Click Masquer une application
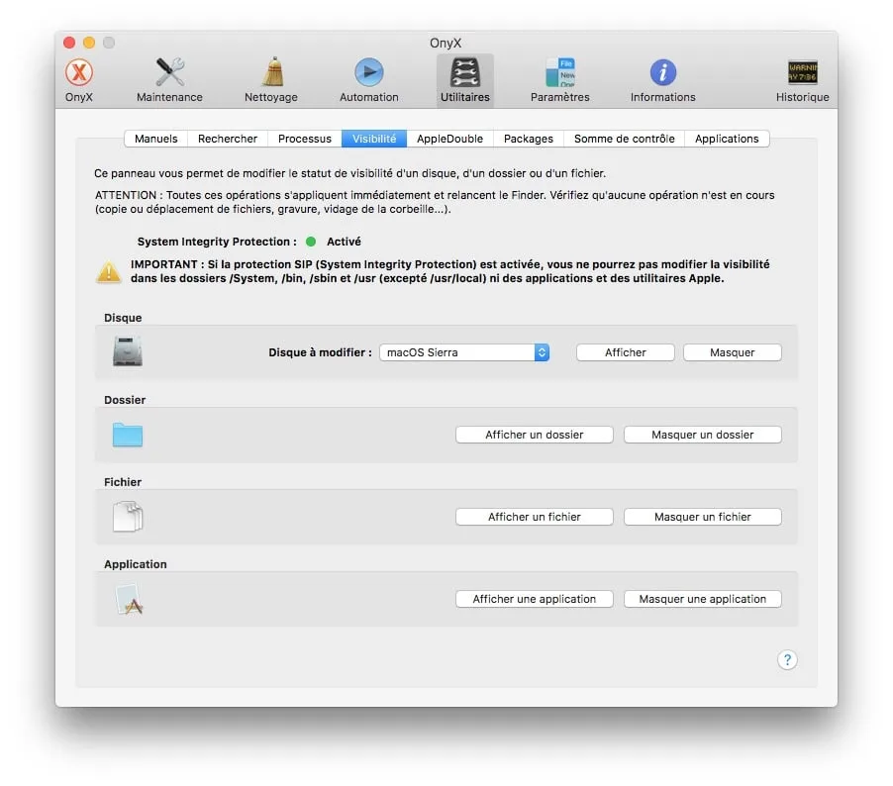Viewport: 893px width, 786px height. click(x=703, y=599)
